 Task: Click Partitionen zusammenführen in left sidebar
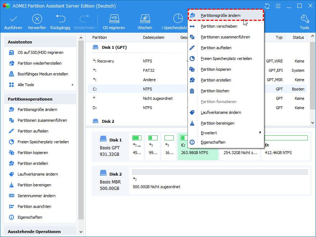(40, 120)
